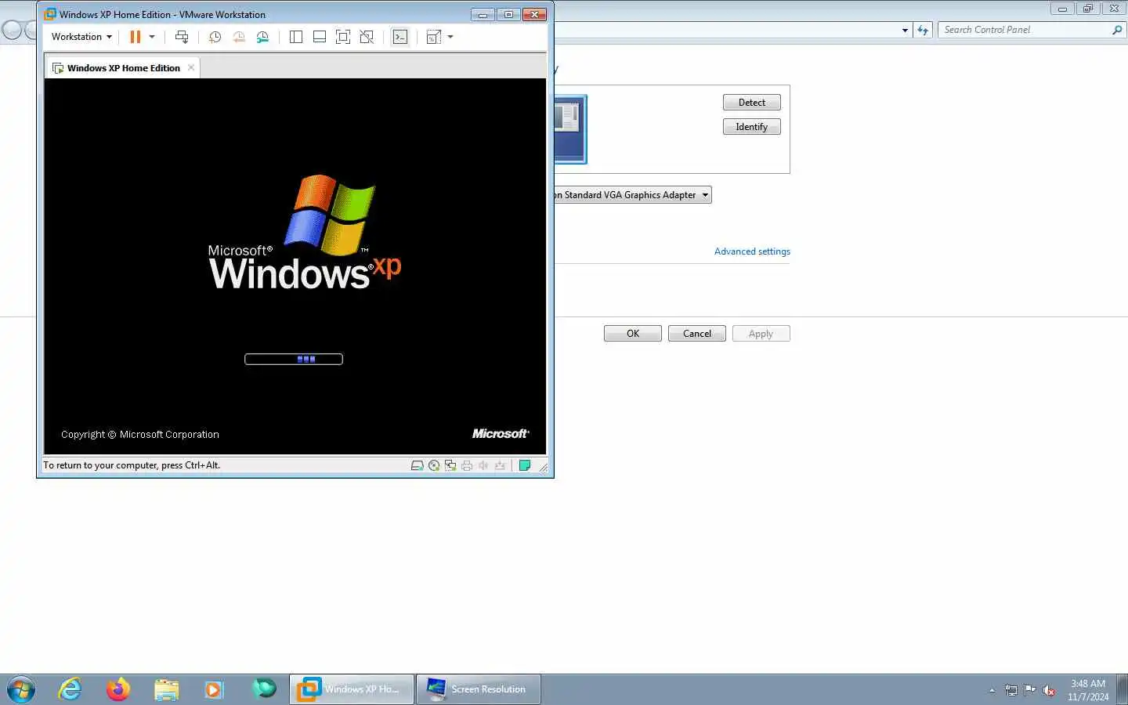Toggle the VMware library sidebar view

point(296,37)
